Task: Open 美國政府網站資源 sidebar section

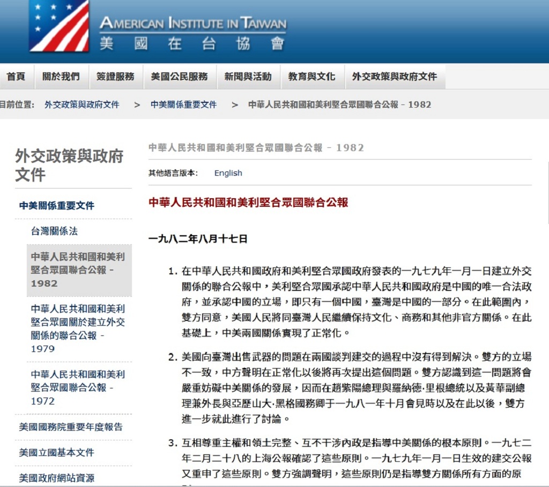Action: tap(57, 478)
